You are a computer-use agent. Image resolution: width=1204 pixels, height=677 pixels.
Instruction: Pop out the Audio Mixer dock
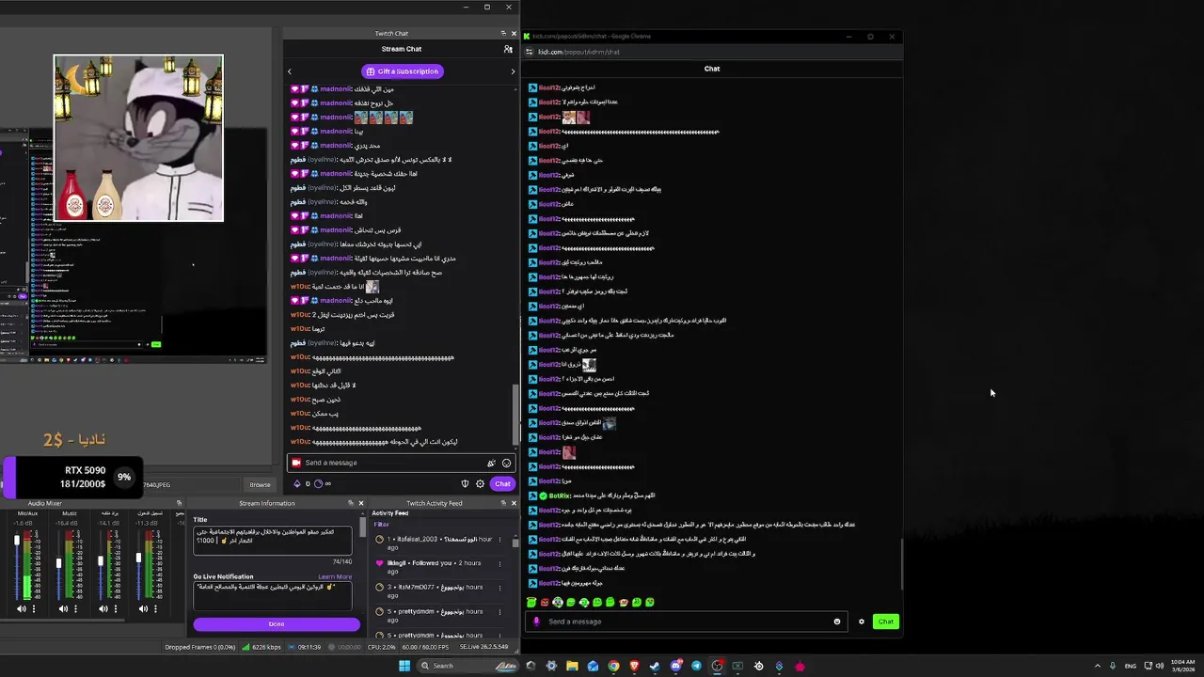click(x=179, y=503)
